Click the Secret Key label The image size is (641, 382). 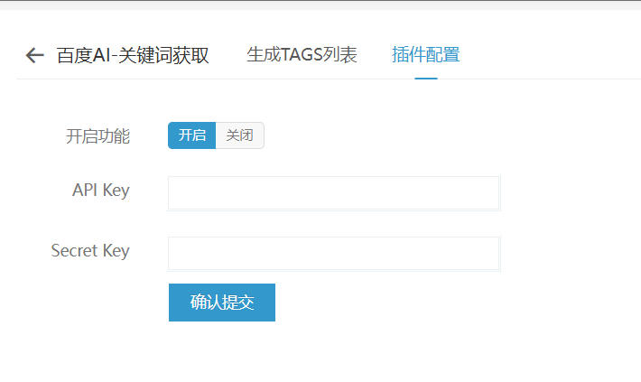click(x=90, y=251)
